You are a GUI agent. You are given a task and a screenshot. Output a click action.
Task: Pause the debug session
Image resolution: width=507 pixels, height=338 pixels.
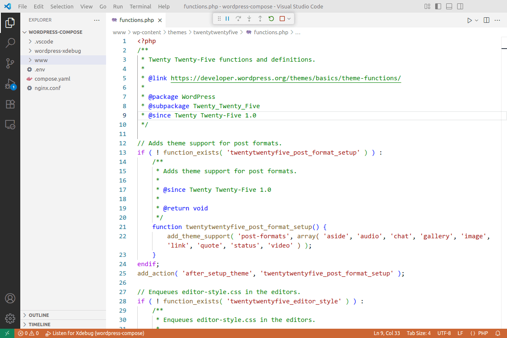(227, 19)
